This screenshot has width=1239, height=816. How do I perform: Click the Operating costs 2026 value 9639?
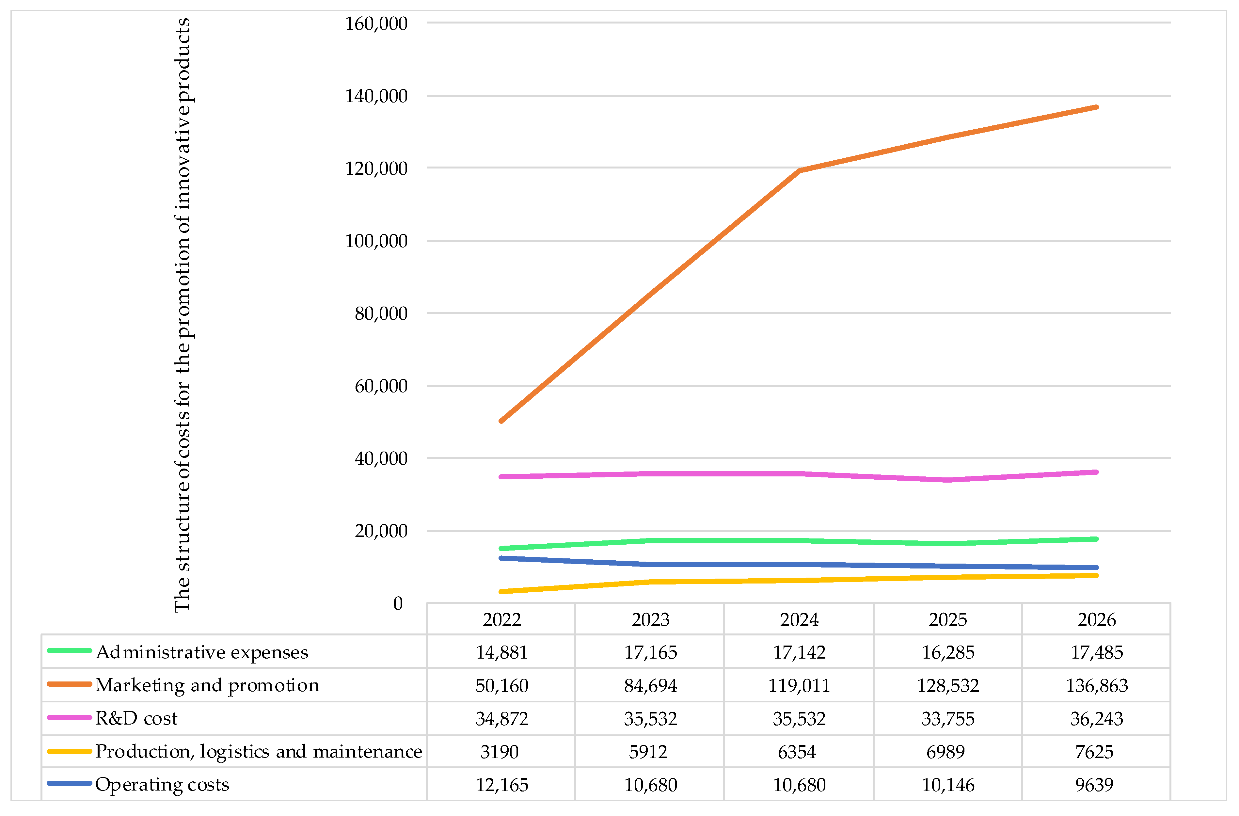pyautogui.click(x=1094, y=785)
